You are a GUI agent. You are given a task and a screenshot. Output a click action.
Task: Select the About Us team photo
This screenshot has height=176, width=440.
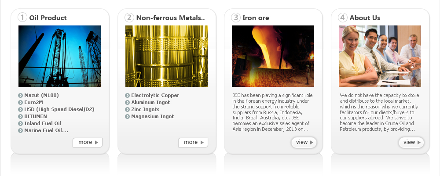coord(380,56)
